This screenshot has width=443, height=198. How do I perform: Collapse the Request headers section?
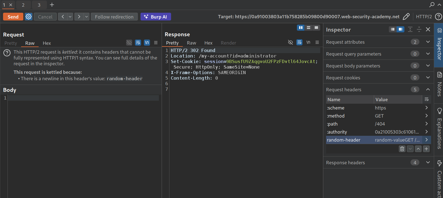coord(428,89)
